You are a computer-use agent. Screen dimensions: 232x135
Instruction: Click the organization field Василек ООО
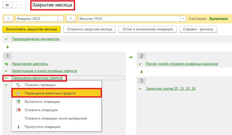tap(129, 19)
